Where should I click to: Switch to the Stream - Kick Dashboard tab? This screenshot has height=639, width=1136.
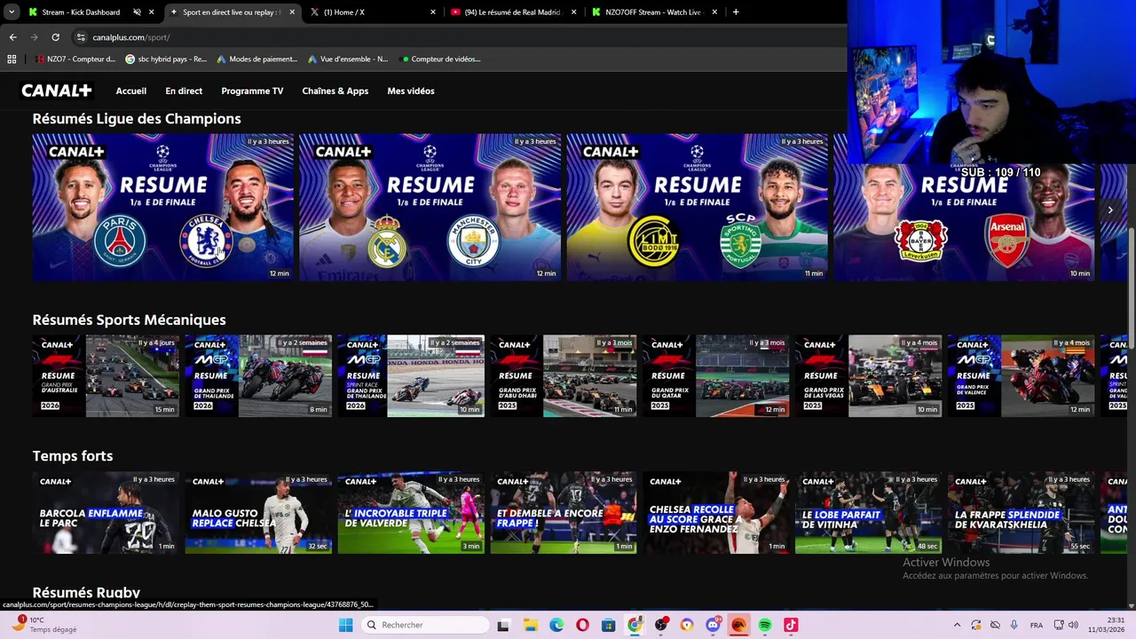coord(81,12)
